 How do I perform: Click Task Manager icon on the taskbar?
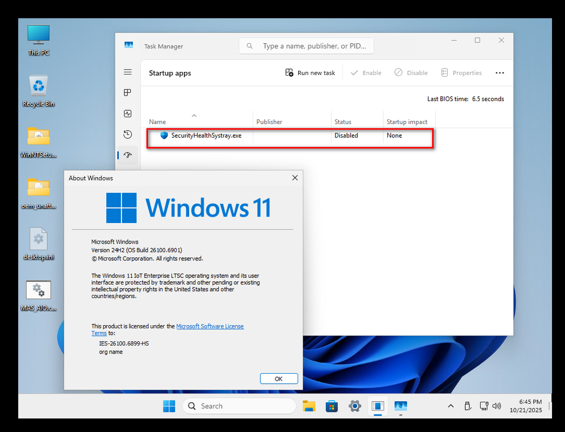(401, 406)
